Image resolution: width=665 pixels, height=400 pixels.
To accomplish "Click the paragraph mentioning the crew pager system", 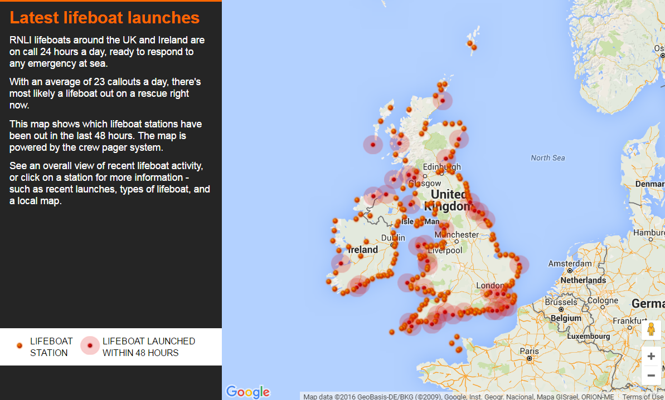I will 105,136.
